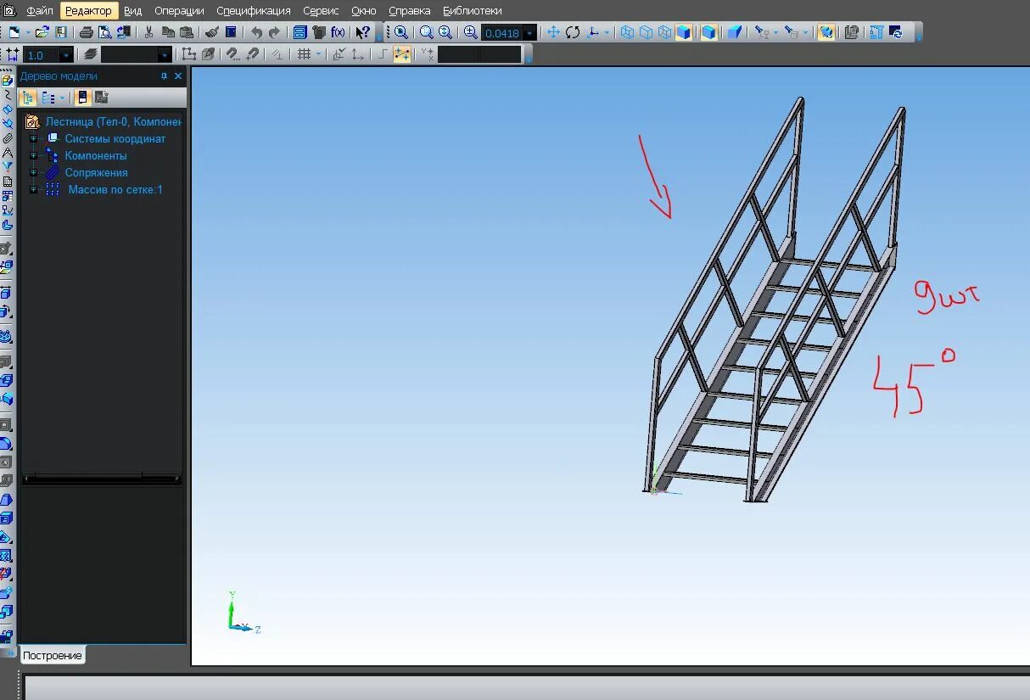Toggle the snapping highlighted button
The width and height of the screenshot is (1030, 700).
(x=401, y=54)
